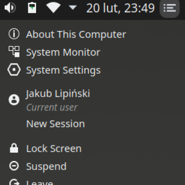Click the Wi-Fi network icon

coord(54,8)
